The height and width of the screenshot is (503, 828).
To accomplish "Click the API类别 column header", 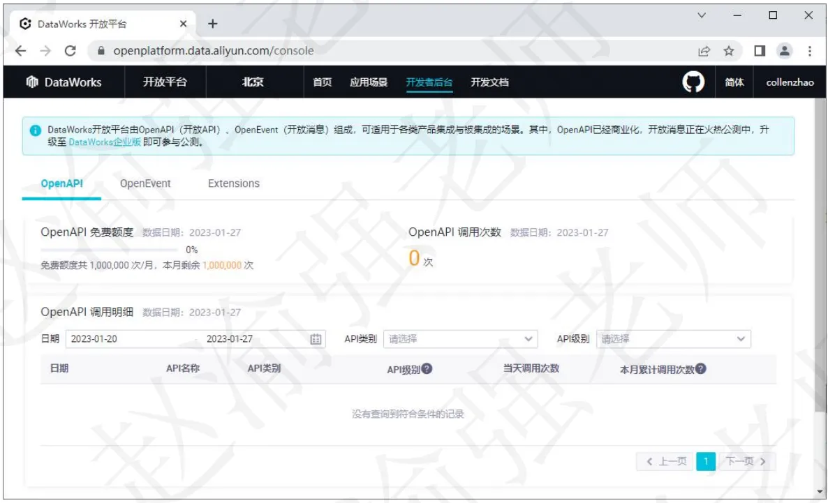I will 264,368.
